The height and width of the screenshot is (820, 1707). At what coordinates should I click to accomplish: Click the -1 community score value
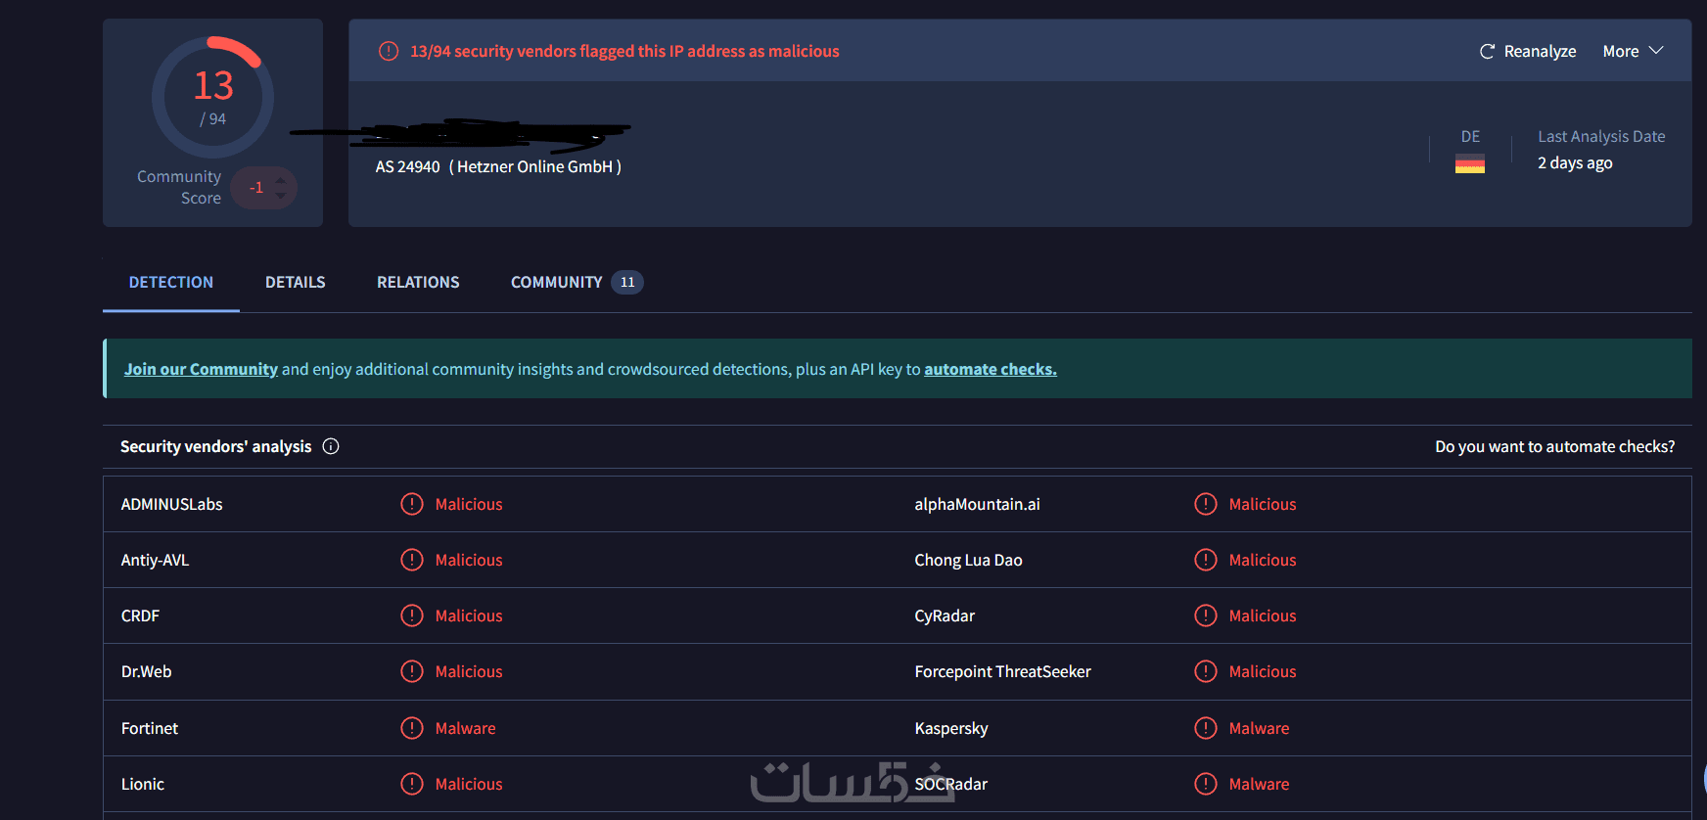(256, 188)
